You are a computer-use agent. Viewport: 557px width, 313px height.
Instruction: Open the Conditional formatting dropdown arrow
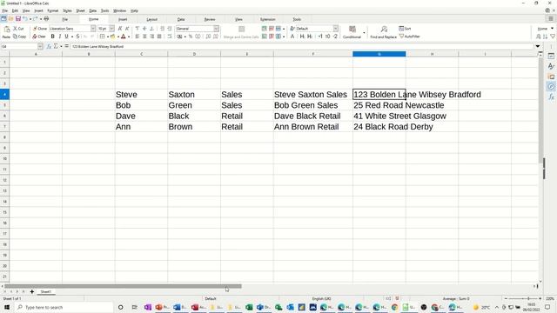364,33
